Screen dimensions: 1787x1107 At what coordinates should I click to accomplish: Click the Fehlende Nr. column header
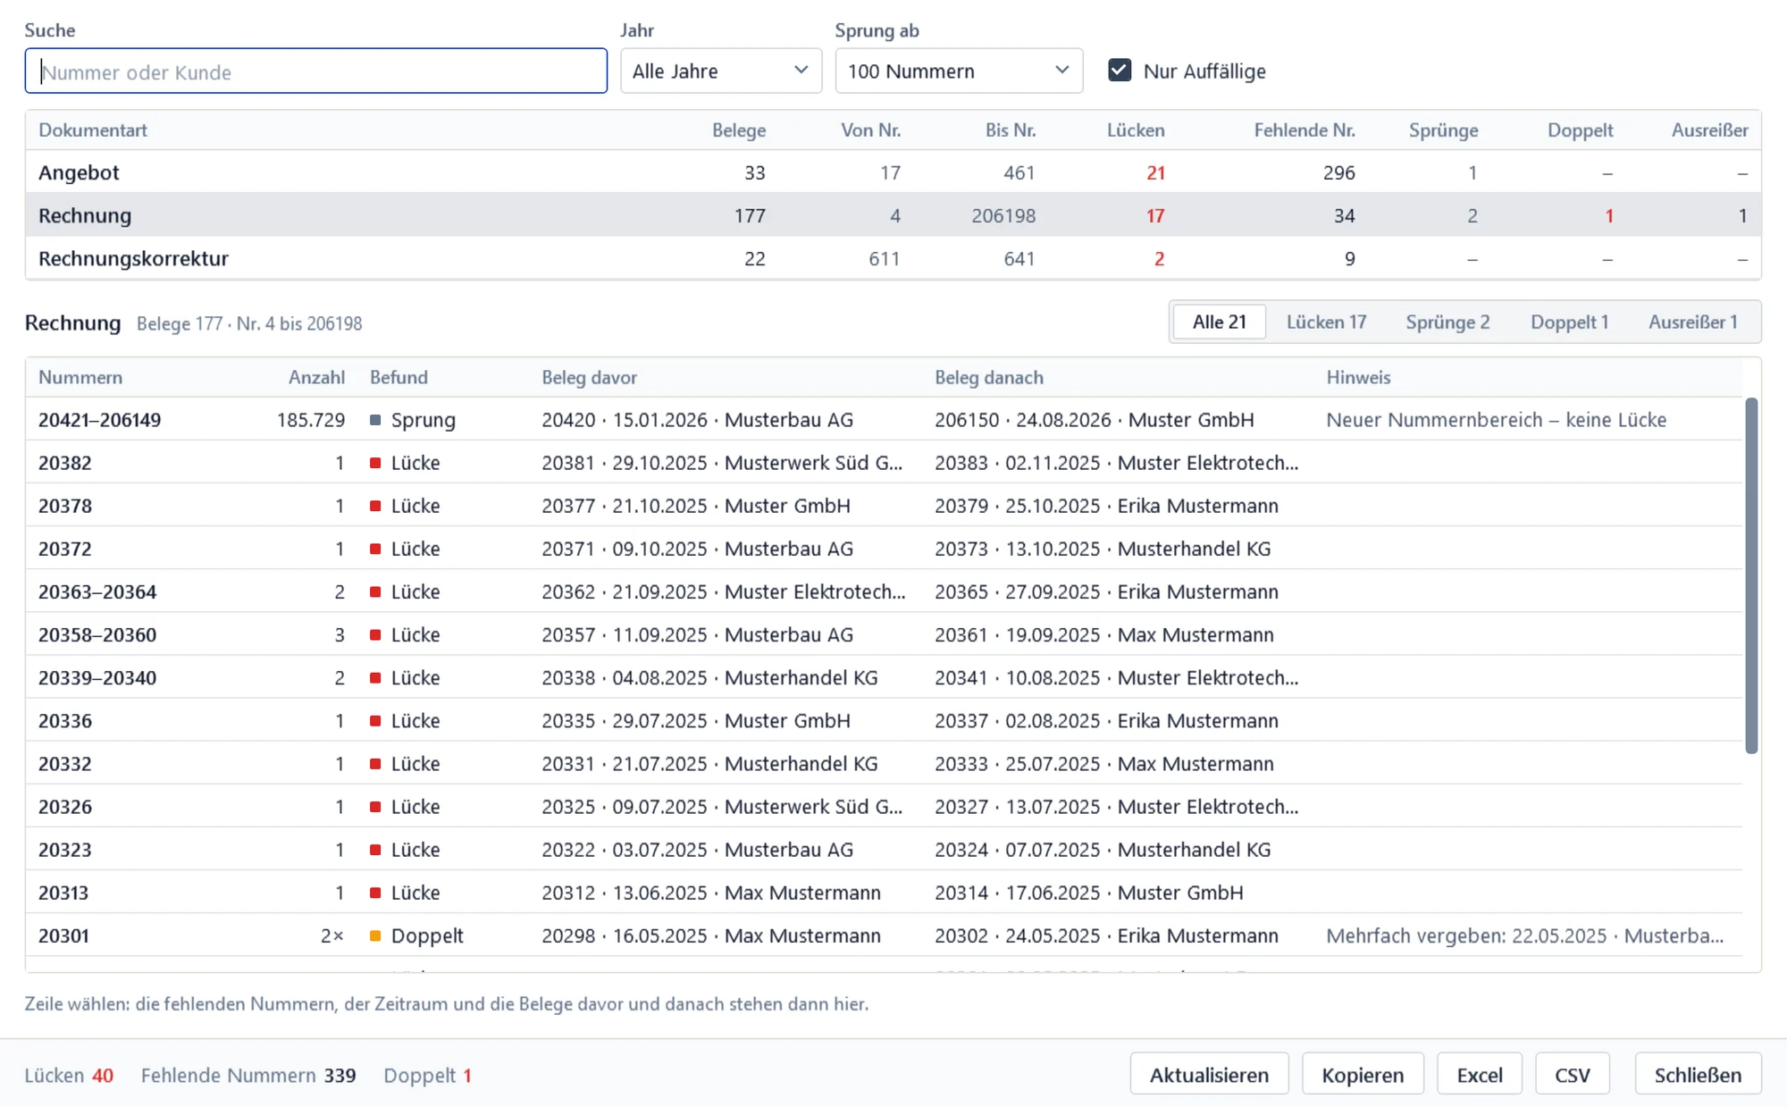coord(1305,130)
